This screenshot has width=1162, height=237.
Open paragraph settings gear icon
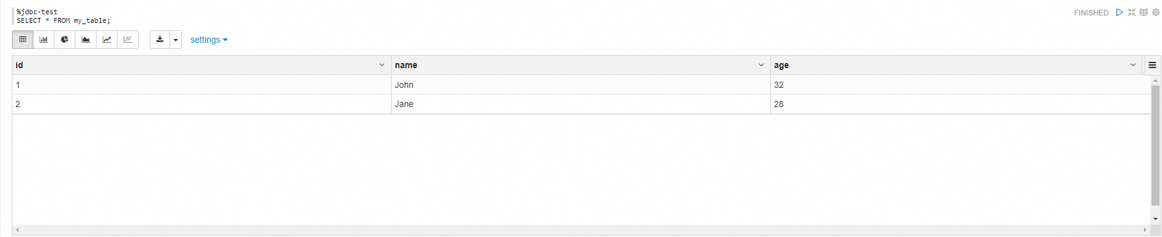[x=1156, y=12]
